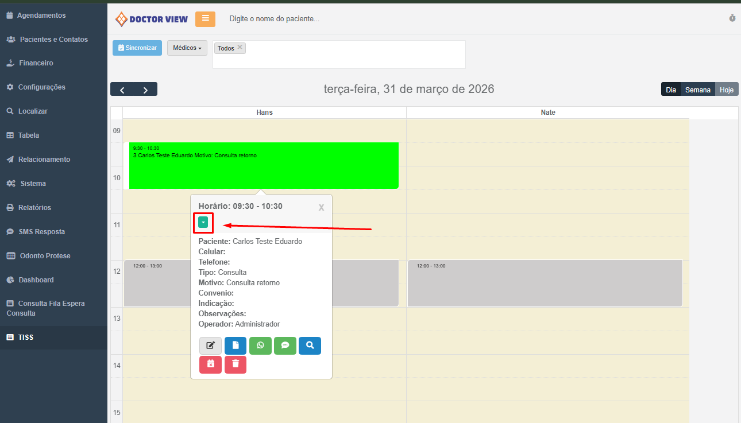Switch calendar to Semana view

click(697, 90)
